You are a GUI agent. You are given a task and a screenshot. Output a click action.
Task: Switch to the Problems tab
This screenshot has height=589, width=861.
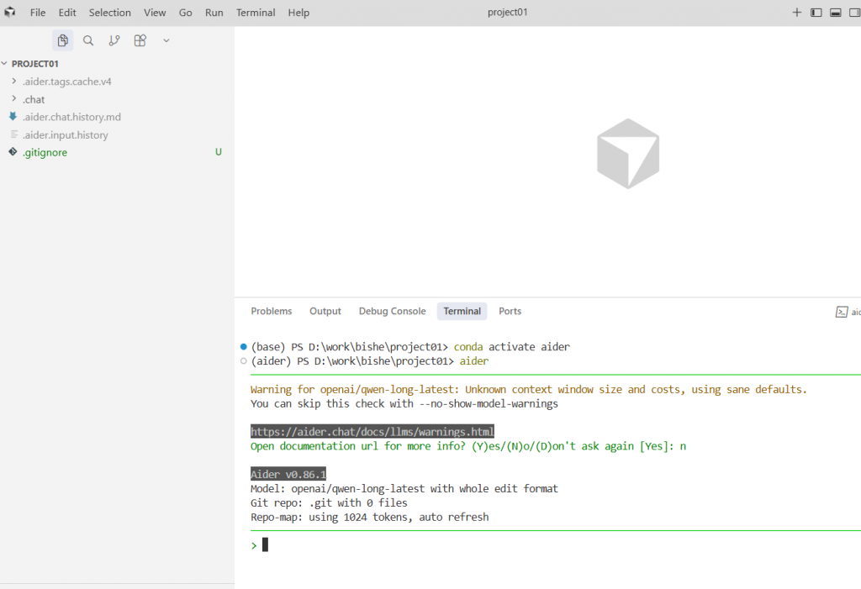271,311
